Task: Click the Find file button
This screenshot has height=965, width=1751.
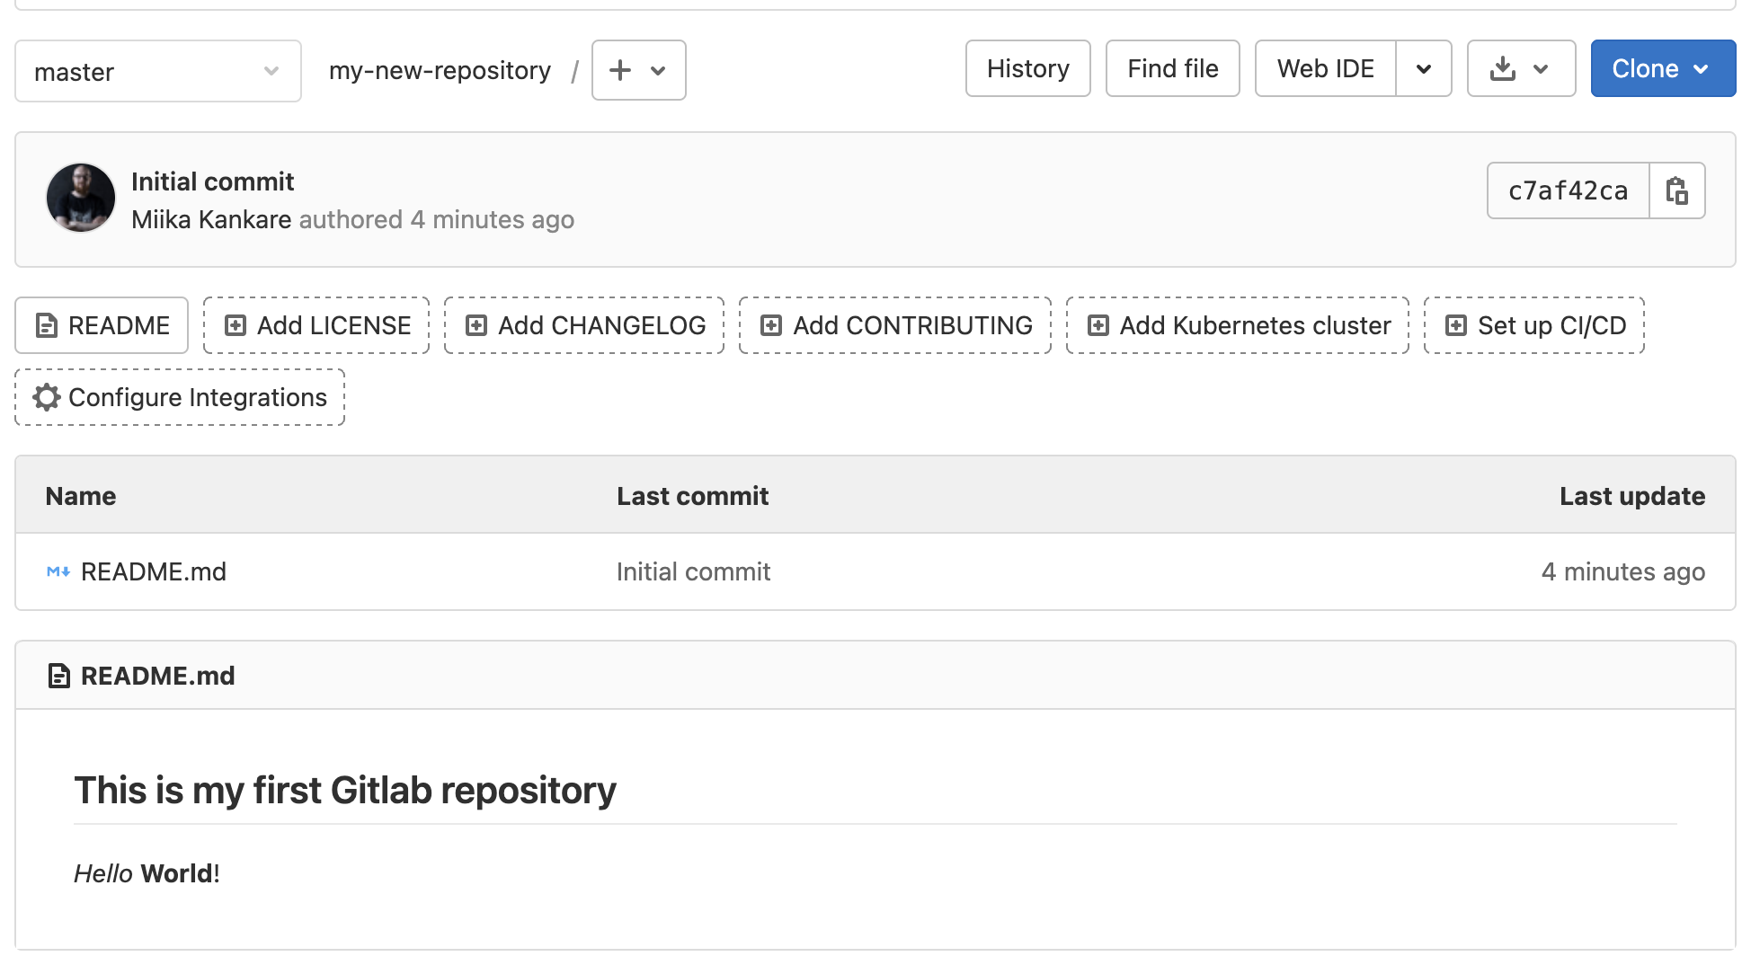Action: (x=1172, y=69)
